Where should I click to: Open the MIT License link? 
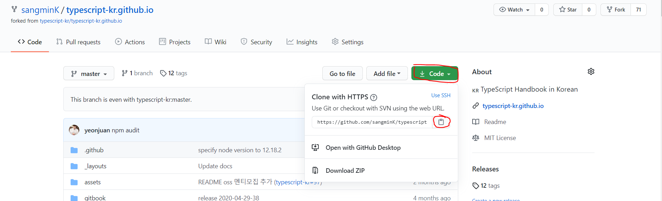[500, 138]
